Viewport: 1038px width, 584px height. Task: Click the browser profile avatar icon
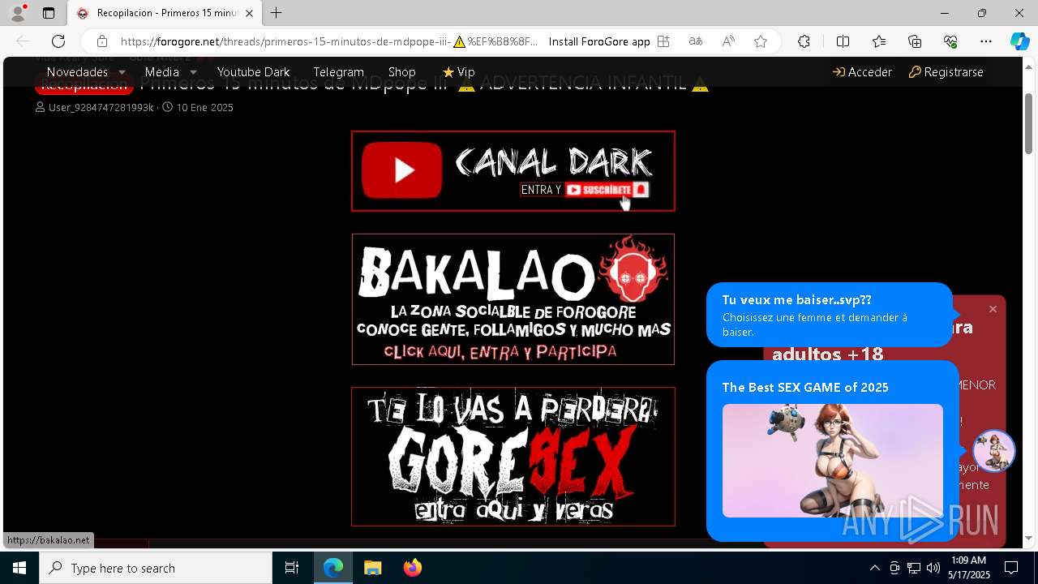point(18,13)
